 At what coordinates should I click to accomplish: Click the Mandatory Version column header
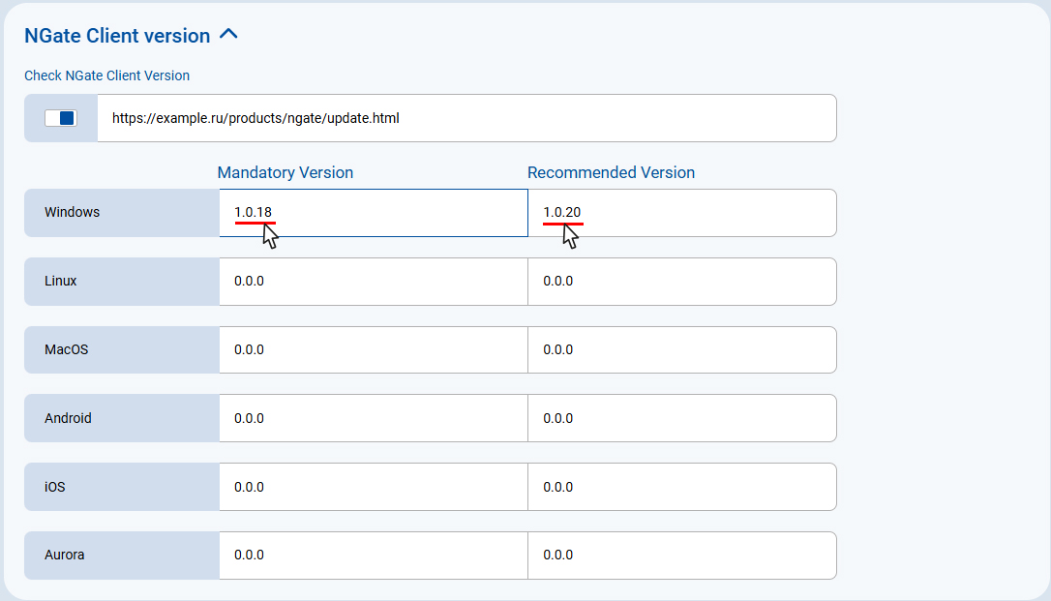(x=285, y=172)
